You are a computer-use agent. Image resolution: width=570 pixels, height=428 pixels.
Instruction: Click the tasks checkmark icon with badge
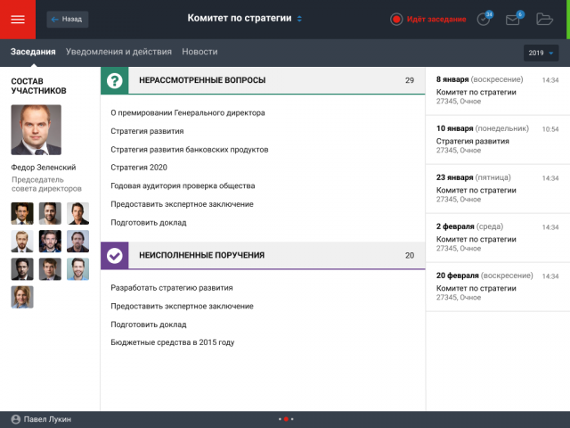click(x=484, y=19)
